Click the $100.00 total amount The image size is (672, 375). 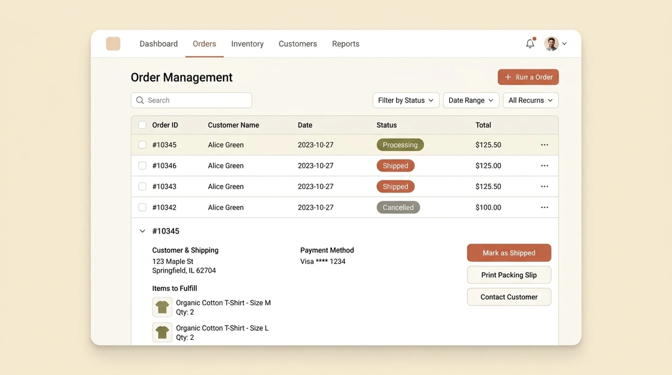488,207
